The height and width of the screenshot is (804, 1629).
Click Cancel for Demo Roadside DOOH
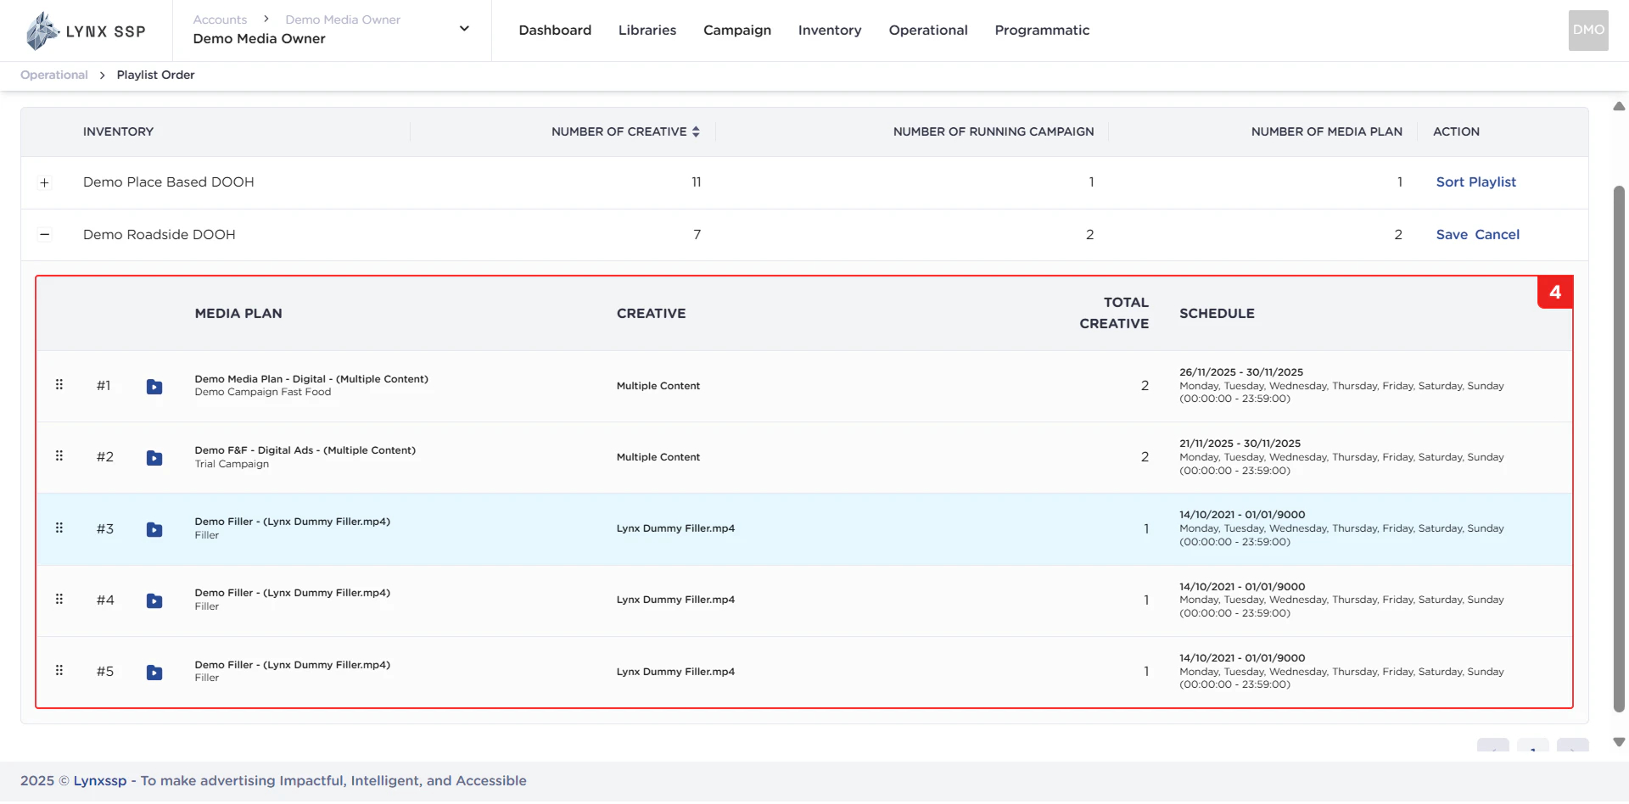pos(1497,235)
